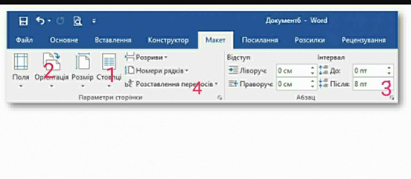Open Customize Quick Access Toolbar dropdown

click(94, 21)
